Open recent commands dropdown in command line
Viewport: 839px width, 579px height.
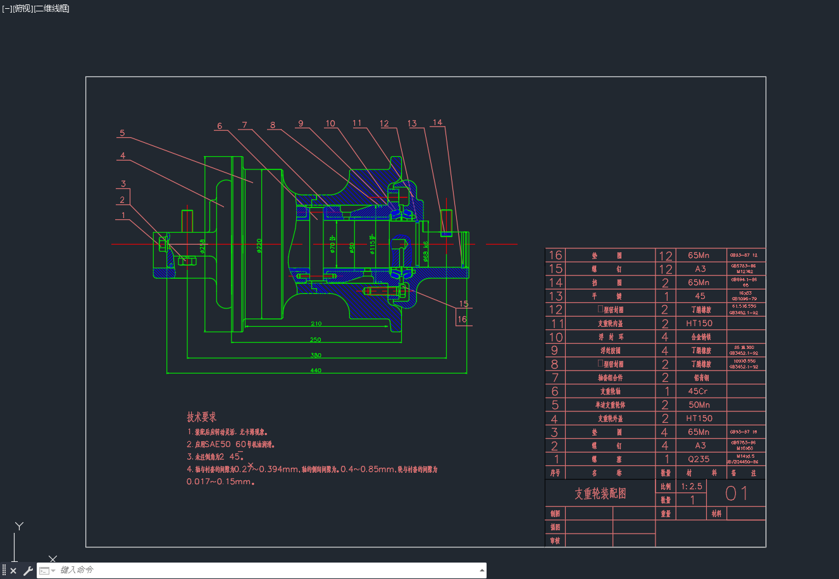point(47,571)
